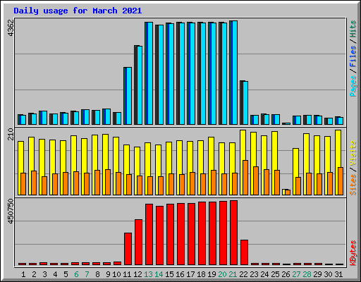Click the Visits legend label
The width and height of the screenshot is (361, 282).
click(353, 154)
